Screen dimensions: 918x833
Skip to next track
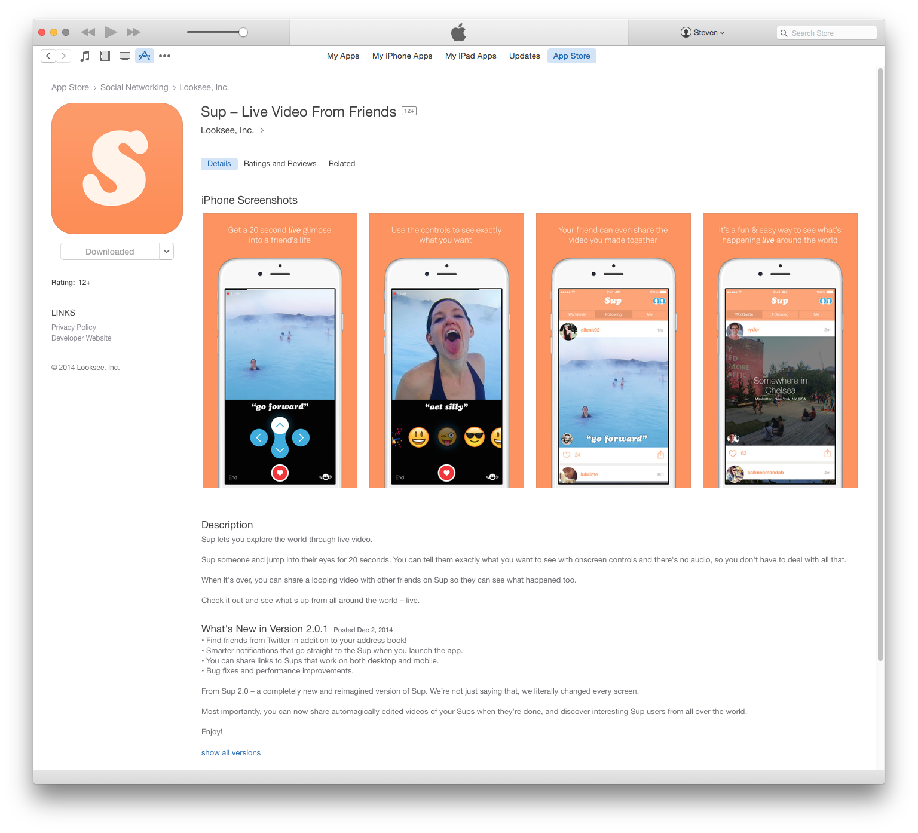[133, 32]
